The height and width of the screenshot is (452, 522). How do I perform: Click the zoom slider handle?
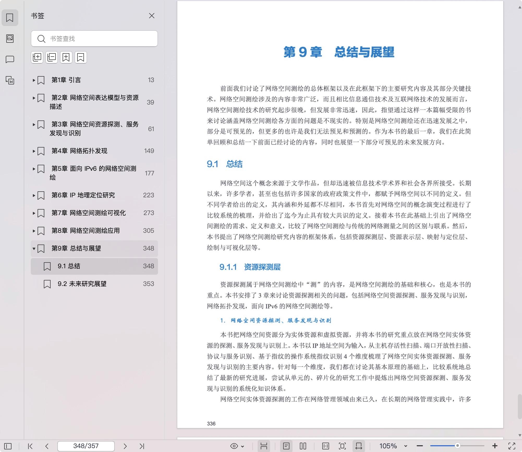457,446
